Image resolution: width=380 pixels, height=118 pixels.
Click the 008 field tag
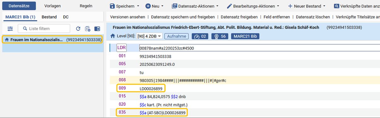pos(122,80)
